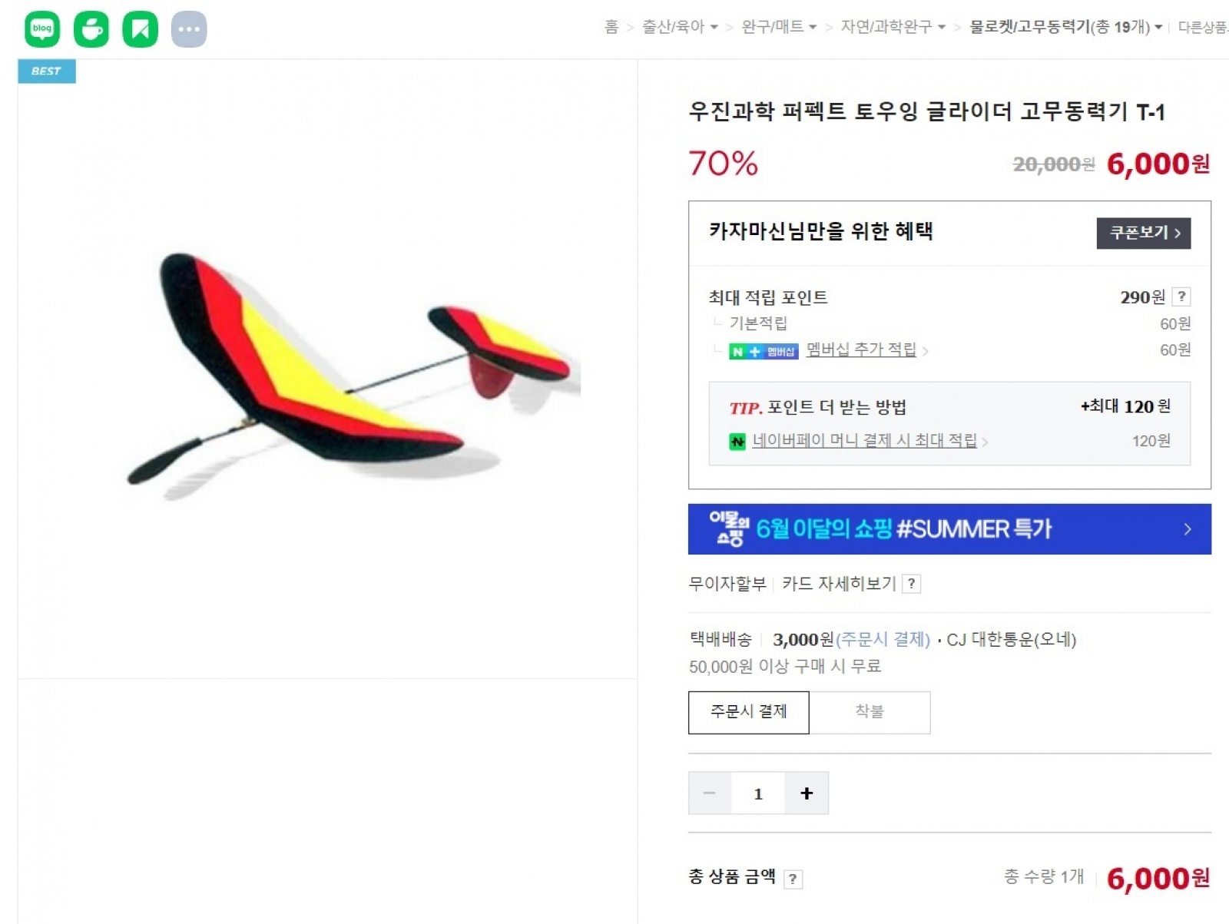Viewport: 1229px width, 924px height.
Task: Expand the 출산/육아 breadcrumb dropdown
Action: click(680, 27)
